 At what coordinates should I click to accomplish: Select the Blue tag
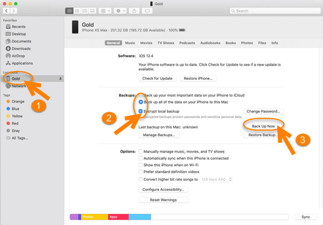[x=13, y=109]
